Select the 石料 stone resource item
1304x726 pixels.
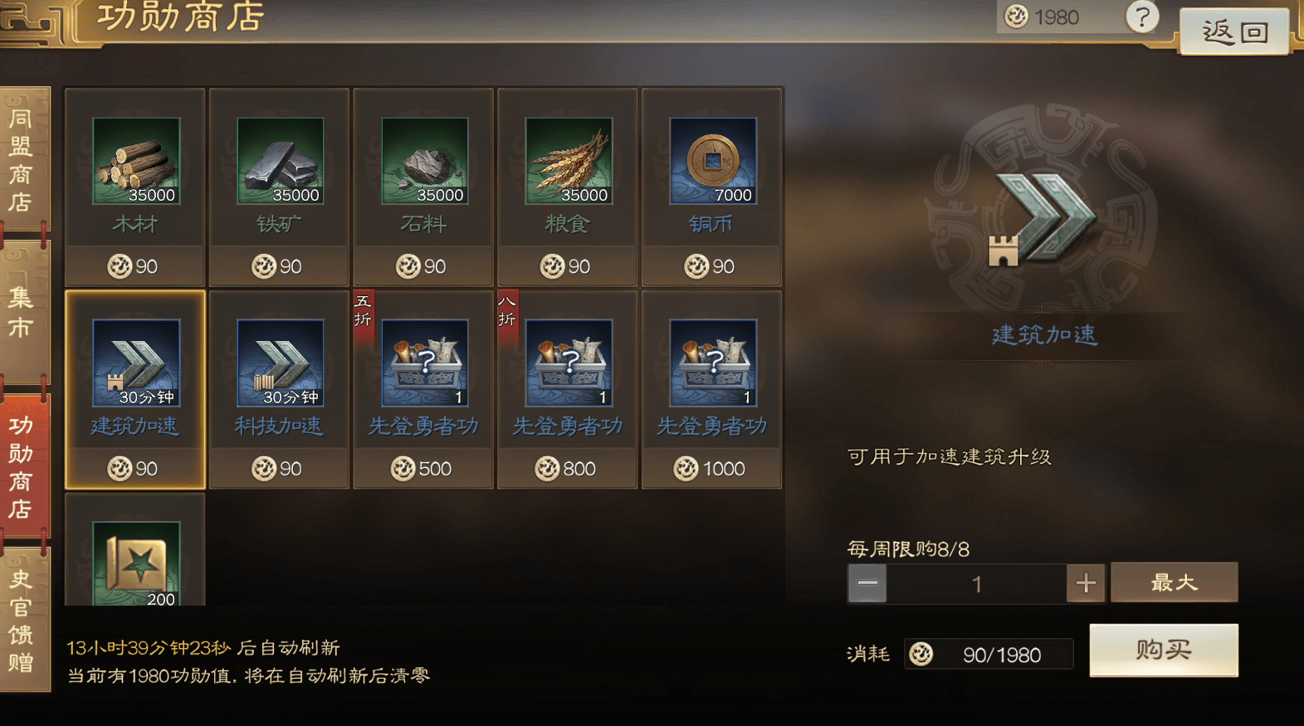[423, 188]
